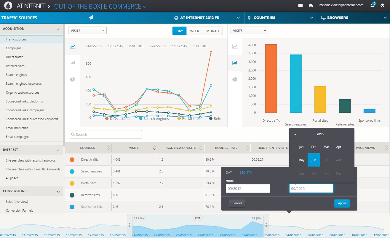Select pie chart view in left chart
The image size is (390, 238).
73,79
